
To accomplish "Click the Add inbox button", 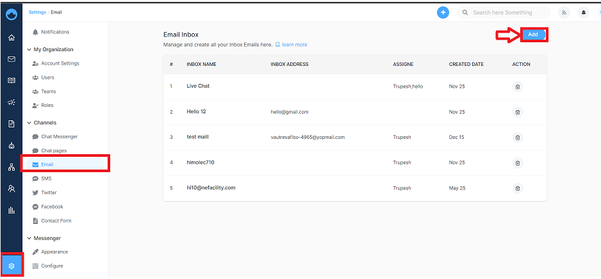I will coord(533,35).
